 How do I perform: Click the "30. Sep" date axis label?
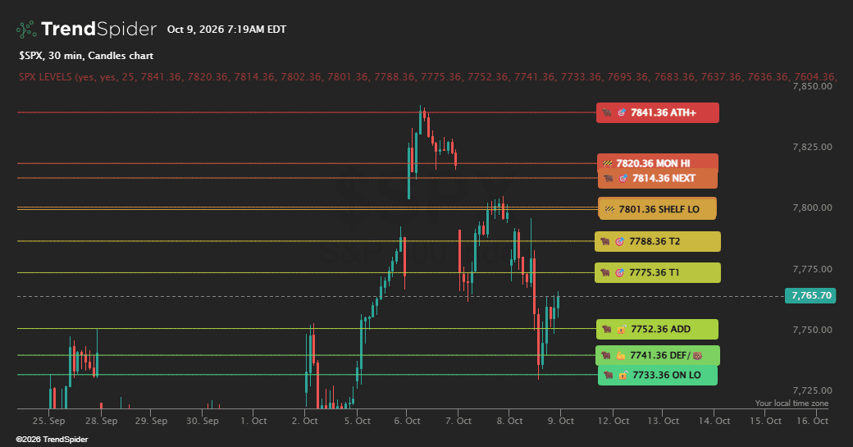(x=203, y=421)
